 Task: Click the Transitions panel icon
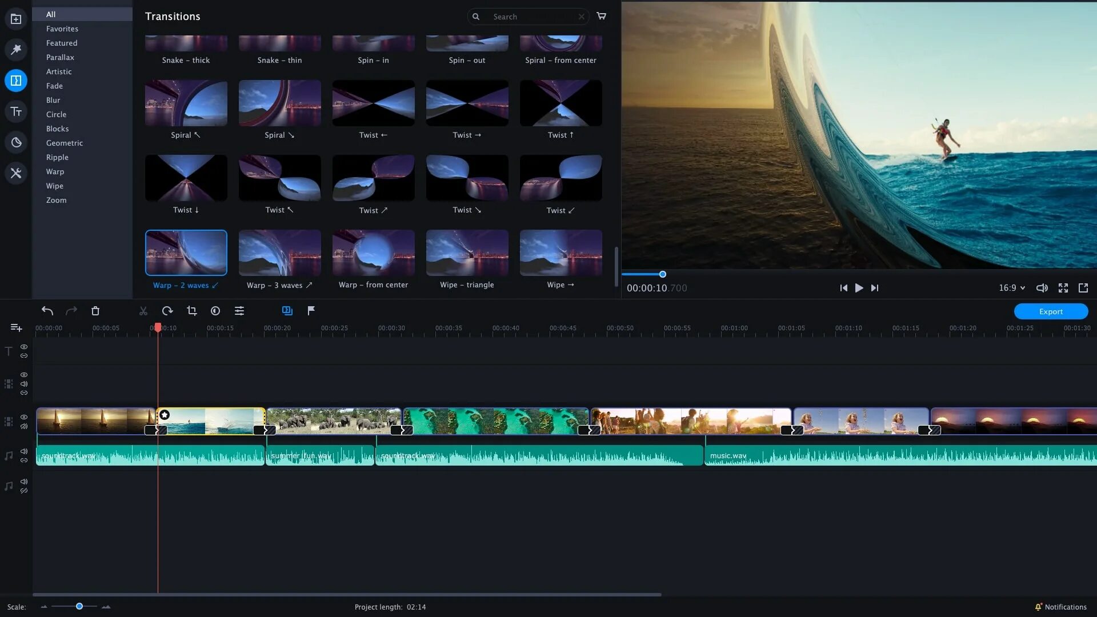pos(16,81)
